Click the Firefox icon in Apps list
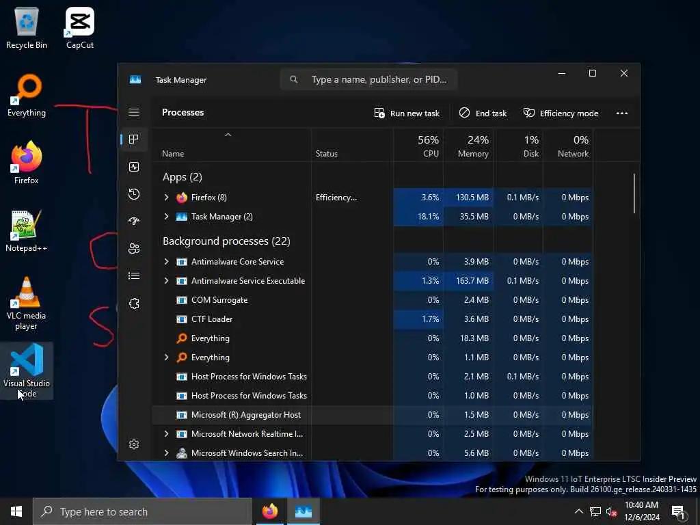The width and height of the screenshot is (700, 525). 182,198
